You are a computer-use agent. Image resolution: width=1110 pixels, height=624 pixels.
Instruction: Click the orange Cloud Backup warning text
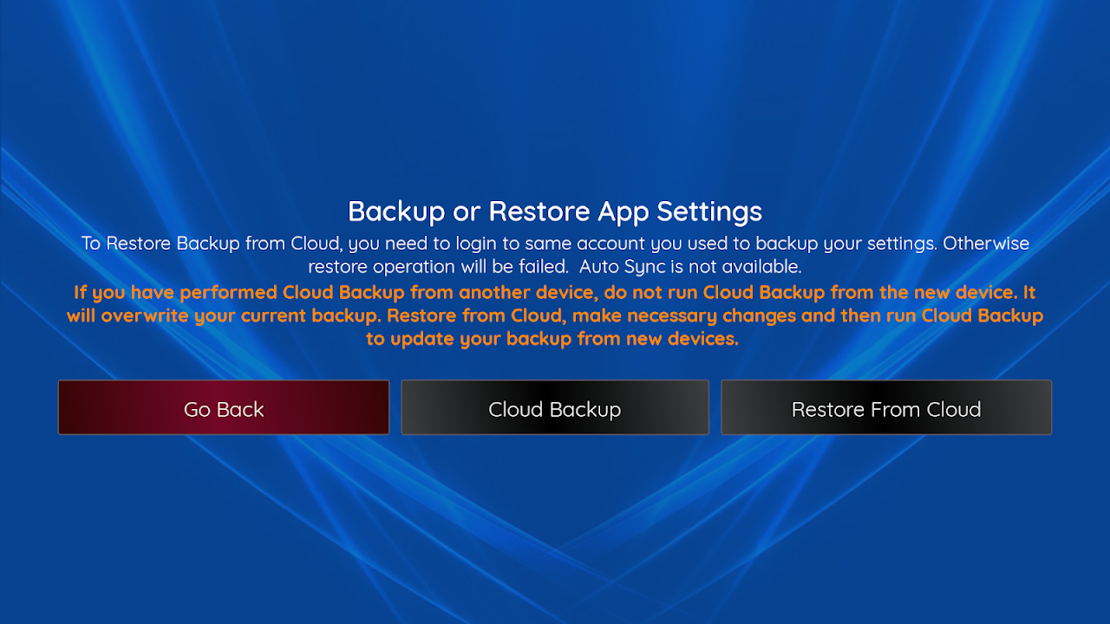[x=555, y=315]
